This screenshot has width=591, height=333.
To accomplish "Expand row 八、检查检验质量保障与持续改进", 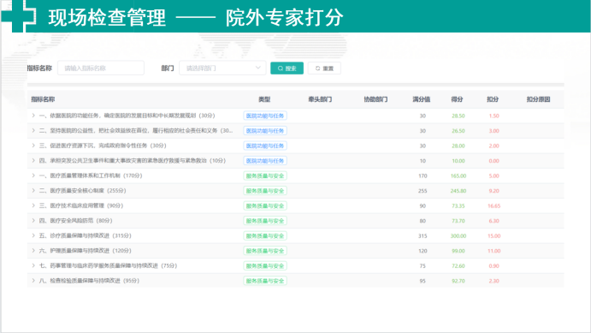I will [x=33, y=281].
